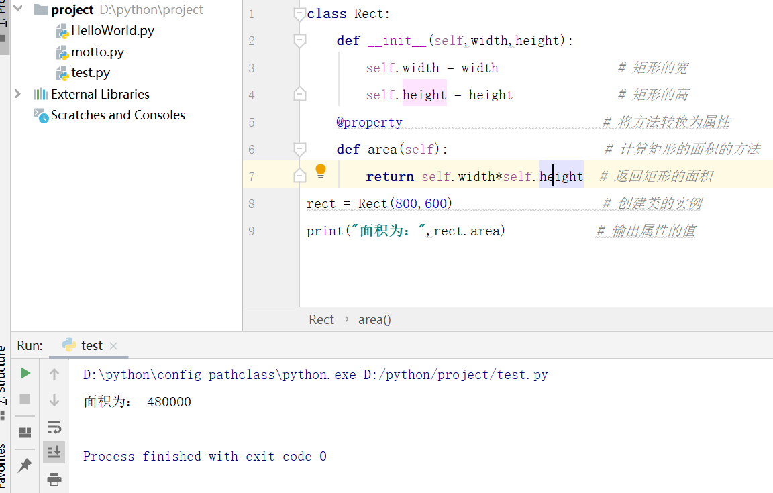Click the restore layout icon in Run panel

pyautogui.click(x=25, y=433)
